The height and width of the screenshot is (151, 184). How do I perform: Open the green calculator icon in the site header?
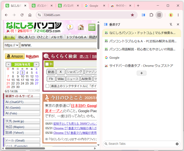click(x=92, y=27)
